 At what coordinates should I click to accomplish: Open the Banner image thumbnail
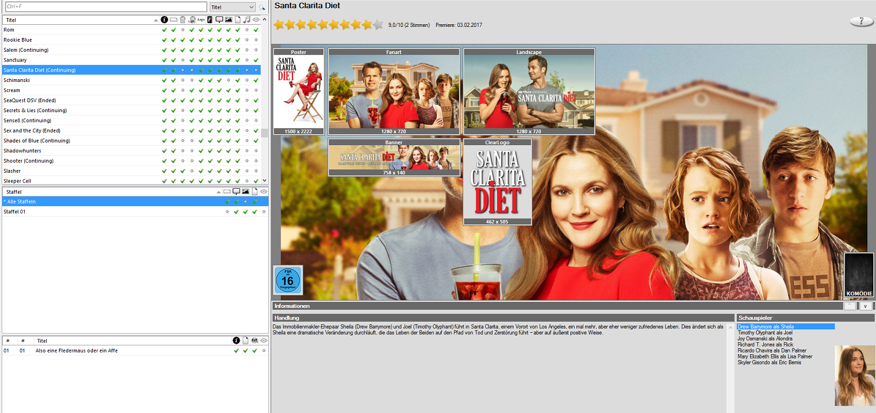click(x=394, y=157)
